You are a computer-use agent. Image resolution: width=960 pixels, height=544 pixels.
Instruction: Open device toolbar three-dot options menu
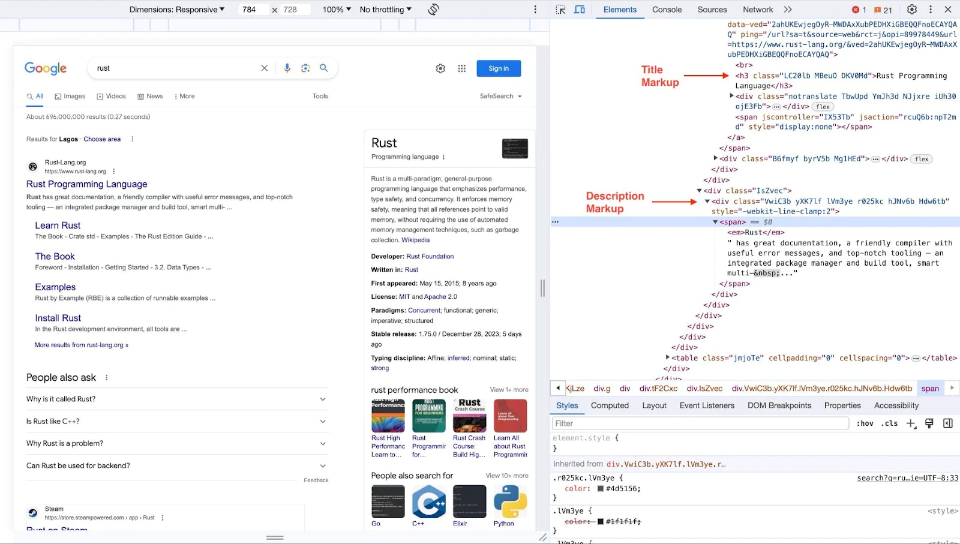[535, 10]
